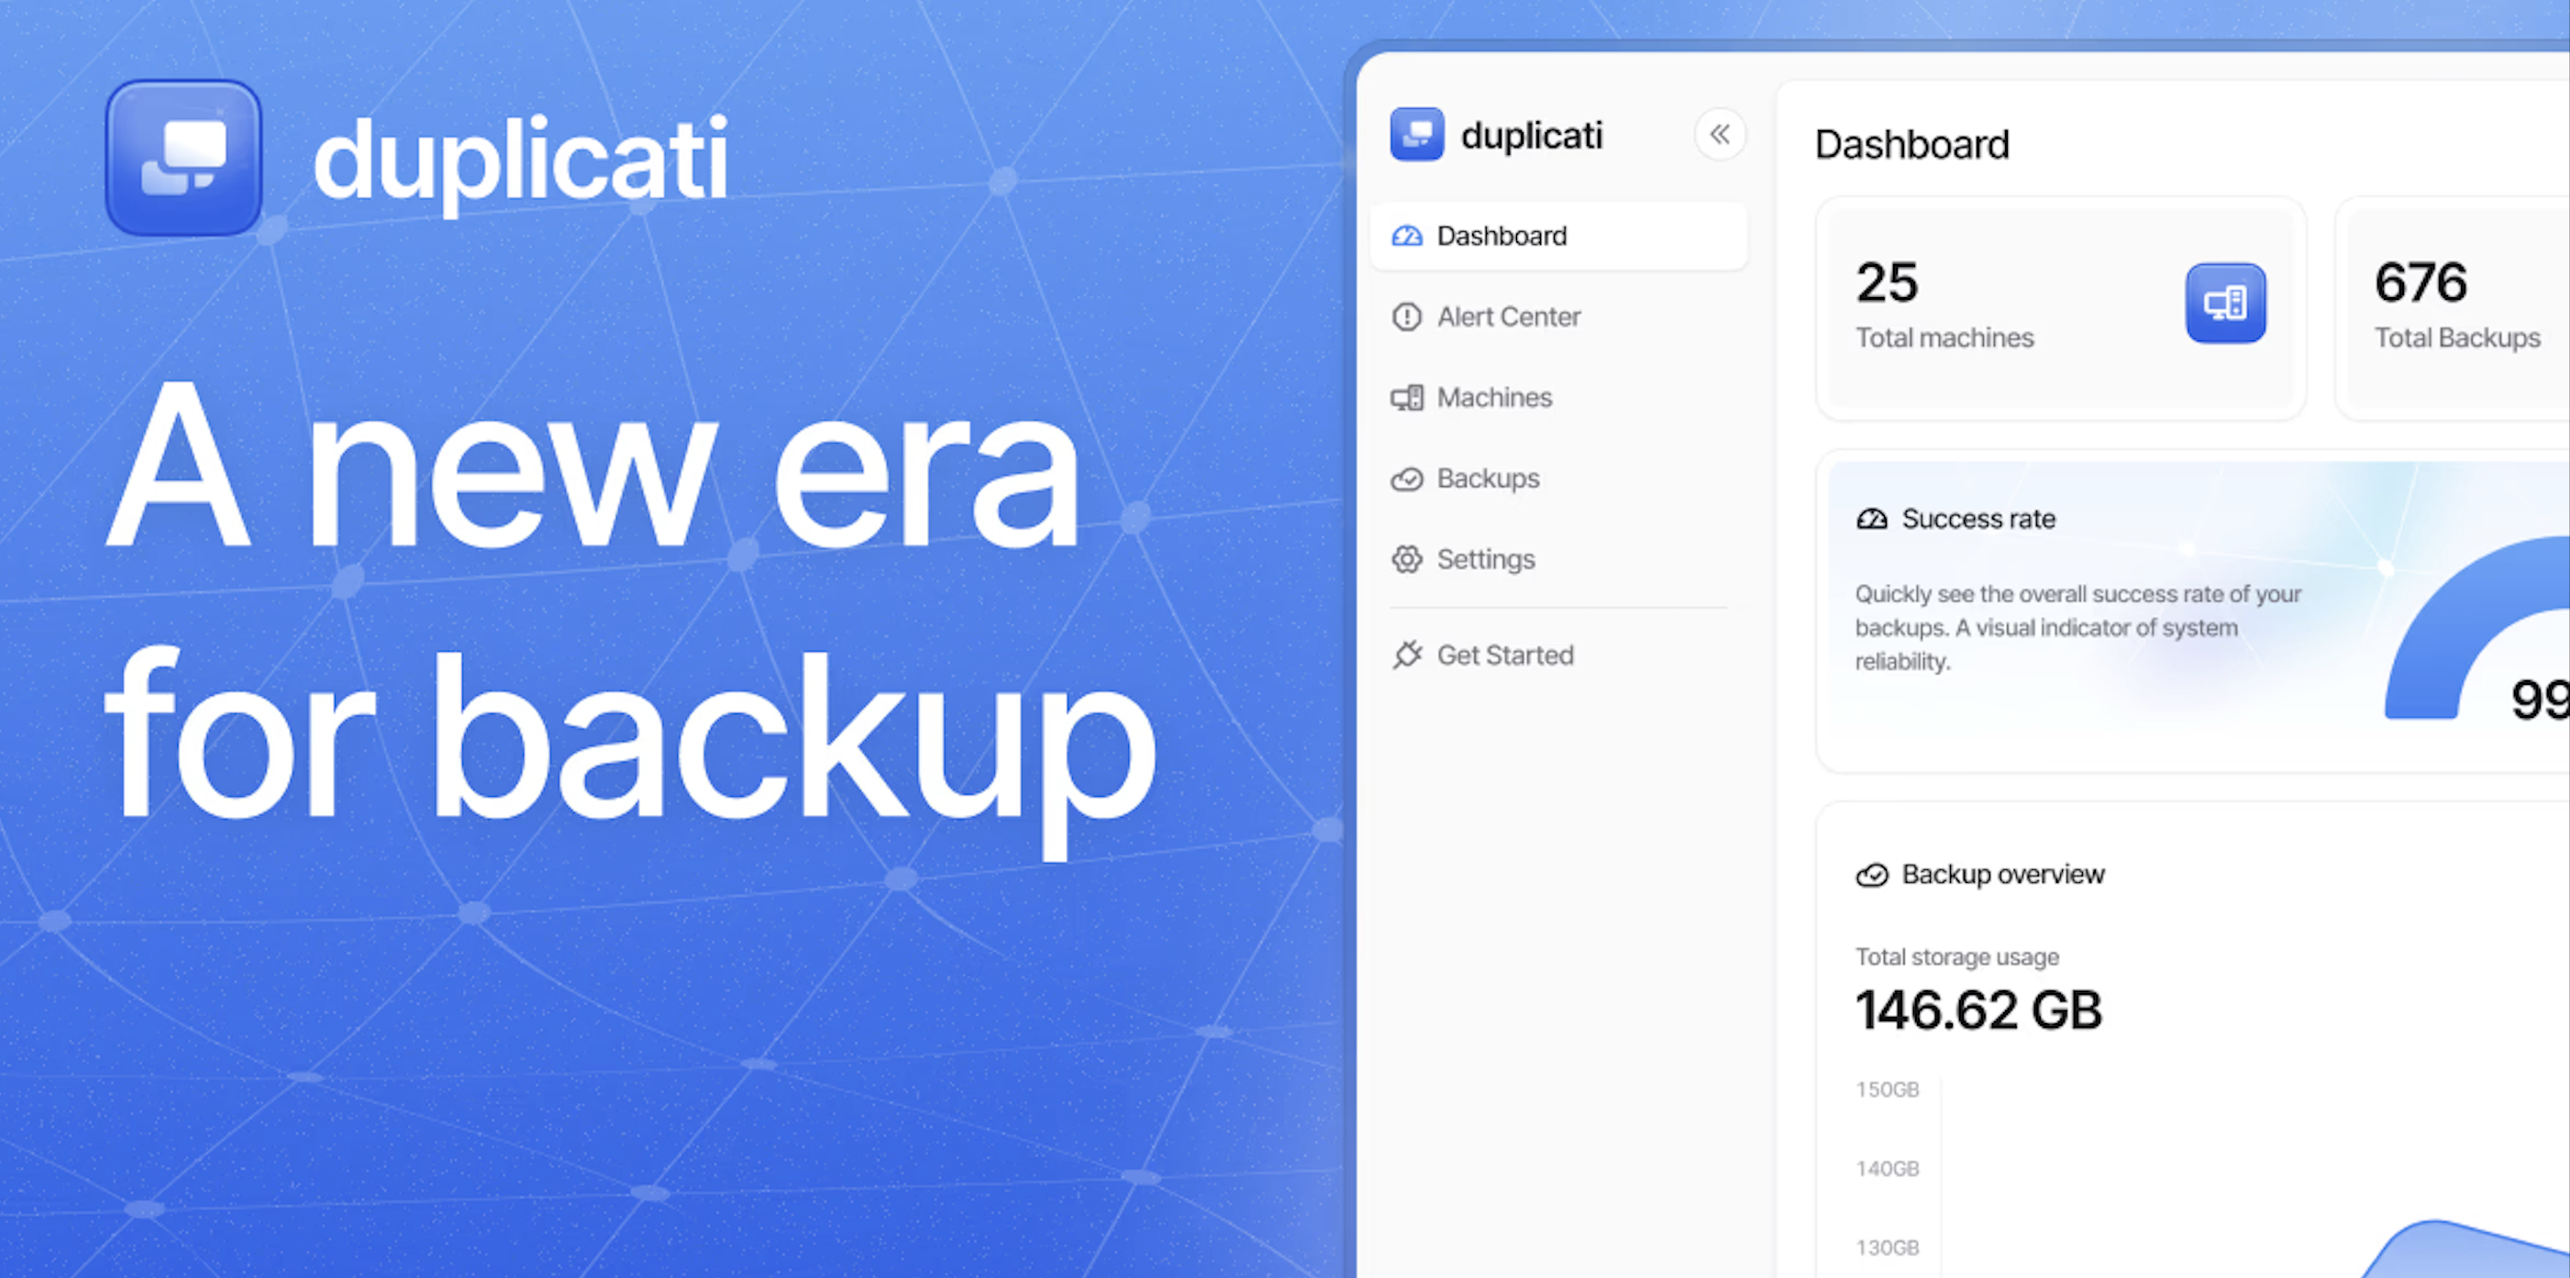The height and width of the screenshot is (1278, 2570).
Task: Collapse the sidebar with double chevron
Action: coord(1720,134)
